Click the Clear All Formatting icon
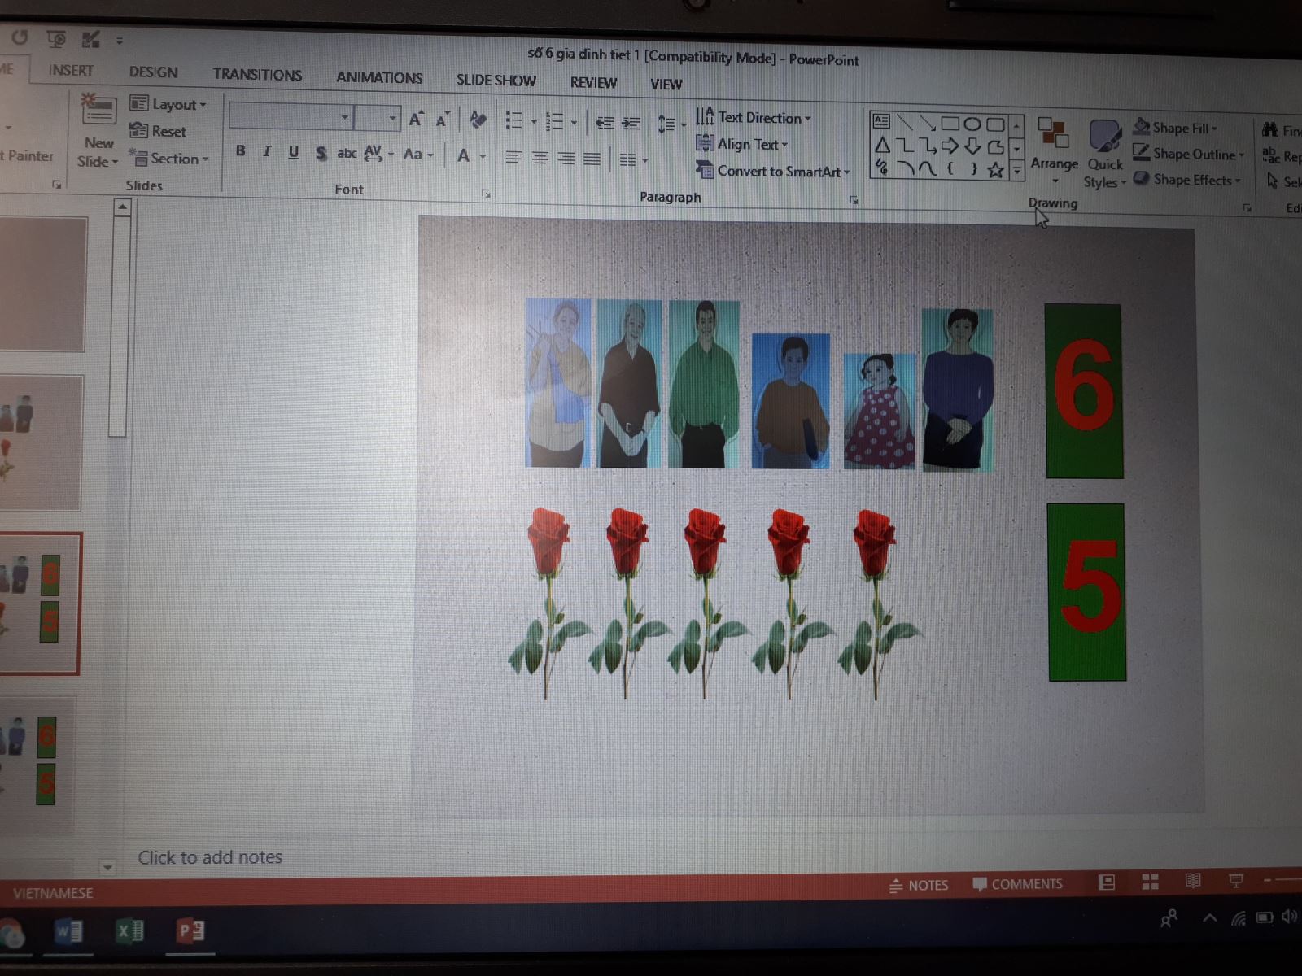Viewport: 1302px width, 976px height. 478,120
